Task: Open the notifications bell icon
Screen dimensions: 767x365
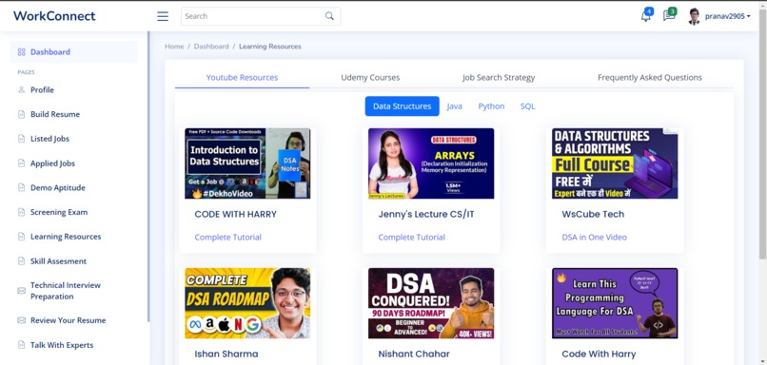Action: pyautogui.click(x=646, y=16)
